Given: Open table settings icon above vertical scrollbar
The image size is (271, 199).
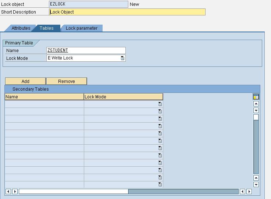Looking at the screenshot, I should (x=256, y=97).
